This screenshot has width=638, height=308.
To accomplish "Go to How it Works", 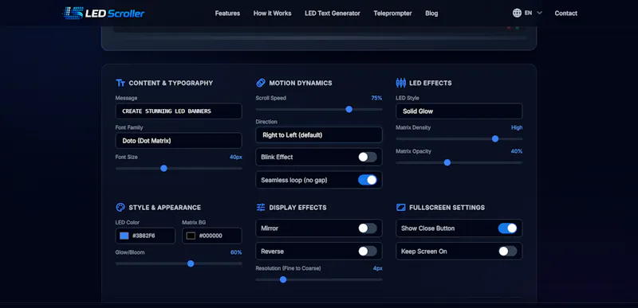I will tap(272, 14).
